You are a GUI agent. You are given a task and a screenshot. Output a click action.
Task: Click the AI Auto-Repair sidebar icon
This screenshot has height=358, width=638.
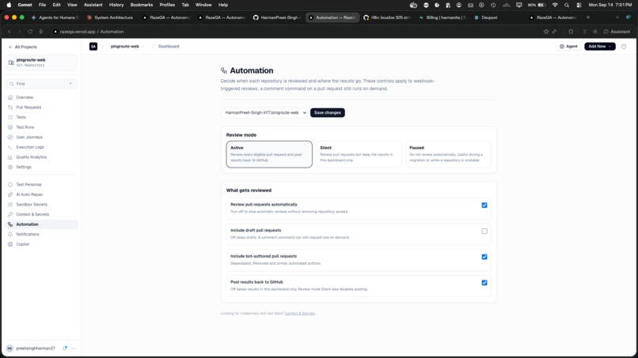tap(10, 194)
